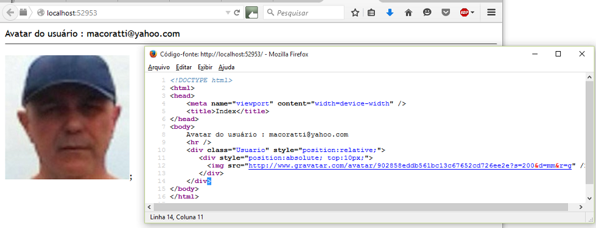Reload the page with the refresh icon

(x=237, y=13)
